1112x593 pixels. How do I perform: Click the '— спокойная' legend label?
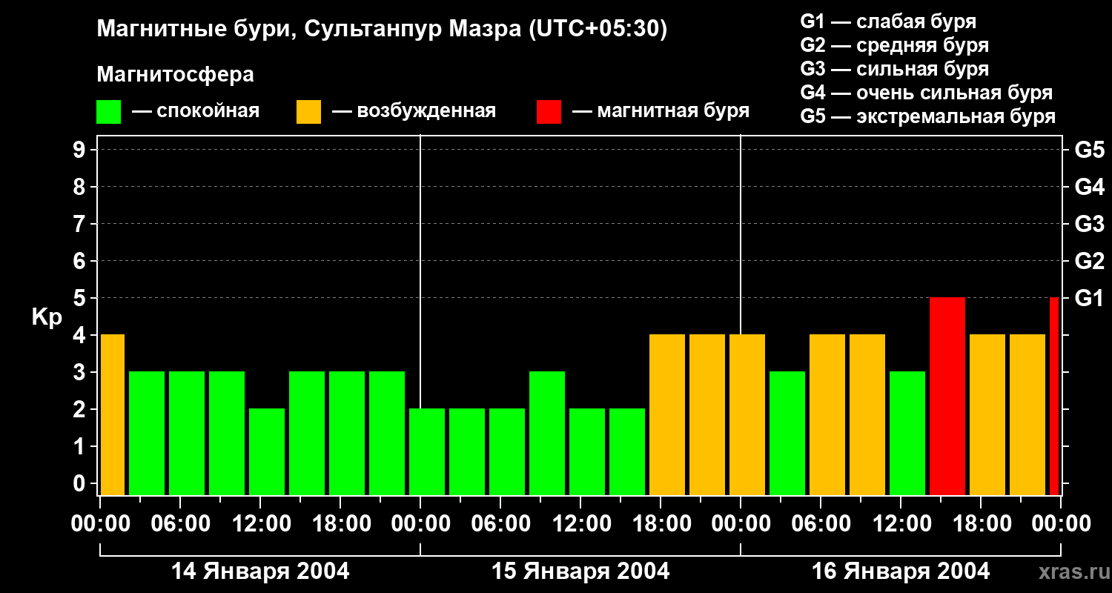pos(196,112)
